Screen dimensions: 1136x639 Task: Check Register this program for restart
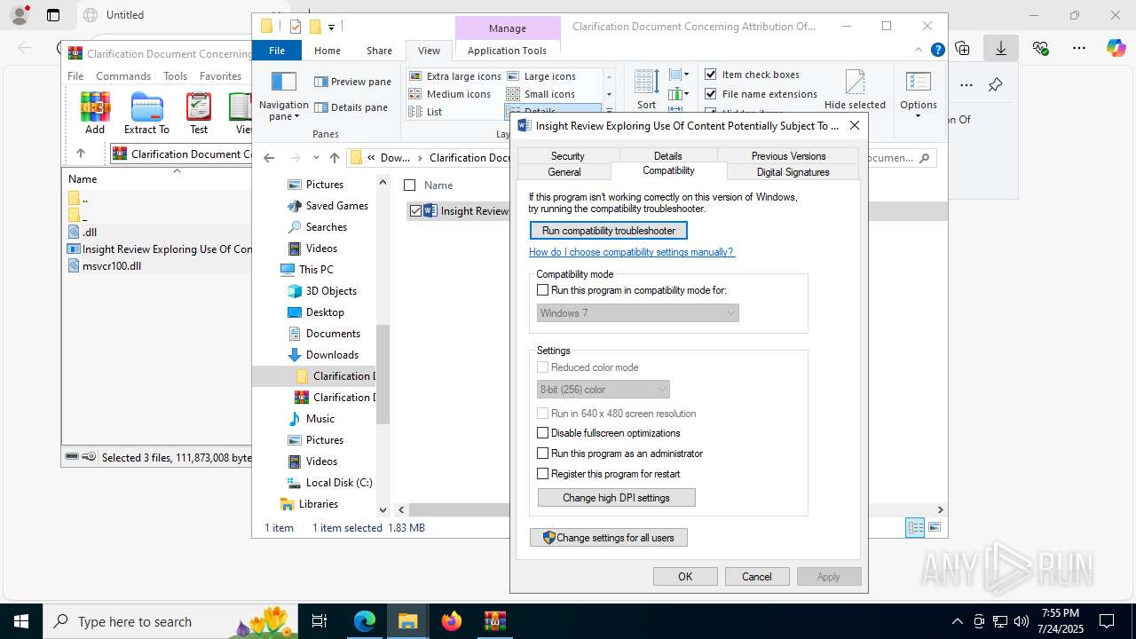pyautogui.click(x=543, y=474)
